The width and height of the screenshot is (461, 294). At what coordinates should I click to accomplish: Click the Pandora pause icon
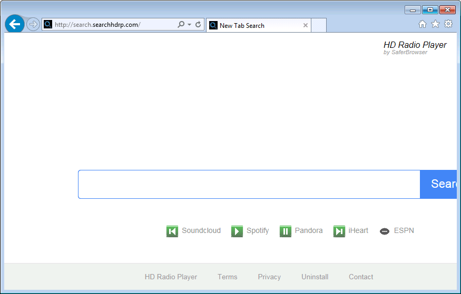[x=286, y=231]
